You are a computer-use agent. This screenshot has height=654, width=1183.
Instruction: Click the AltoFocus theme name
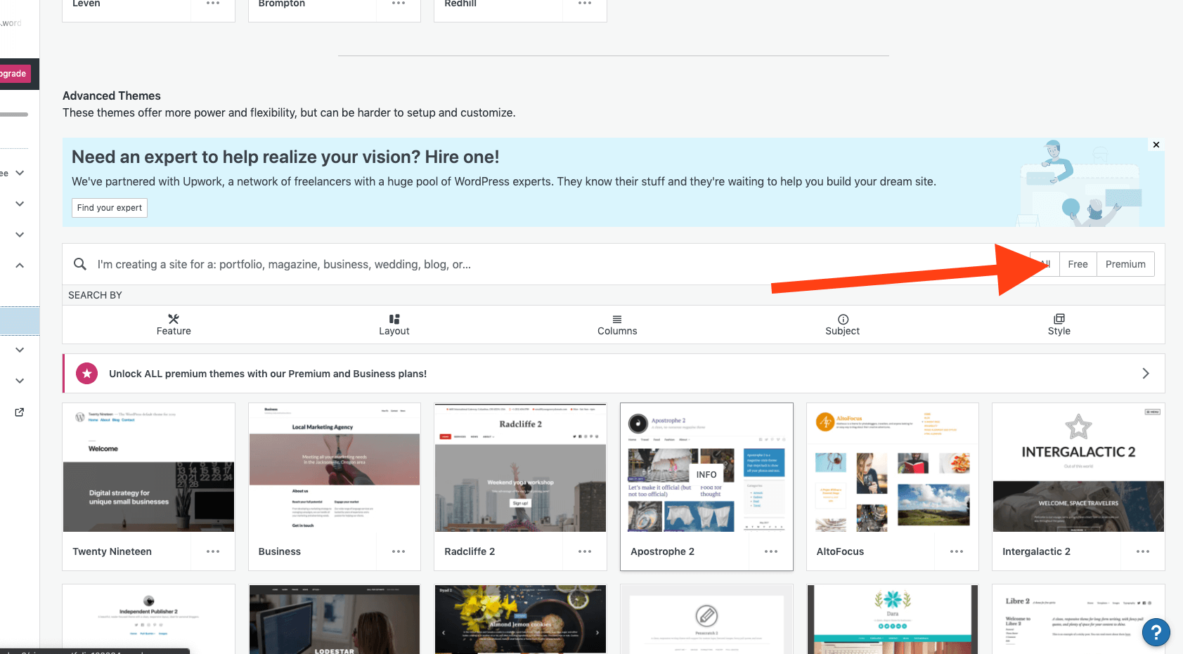840,551
